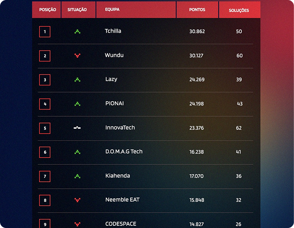Click the white unchanged icon beside InnovaTech
This screenshot has width=294, height=228.
click(x=77, y=128)
